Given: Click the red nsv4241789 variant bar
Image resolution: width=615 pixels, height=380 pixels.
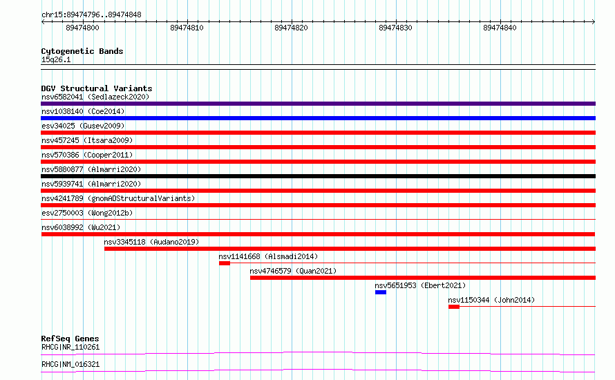Looking at the screenshot, I should pos(318,205).
